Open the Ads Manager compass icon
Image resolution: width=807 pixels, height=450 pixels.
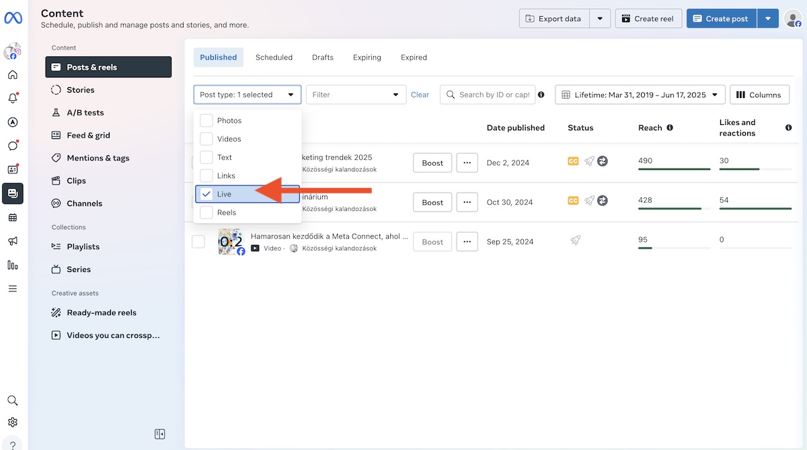pyautogui.click(x=13, y=122)
